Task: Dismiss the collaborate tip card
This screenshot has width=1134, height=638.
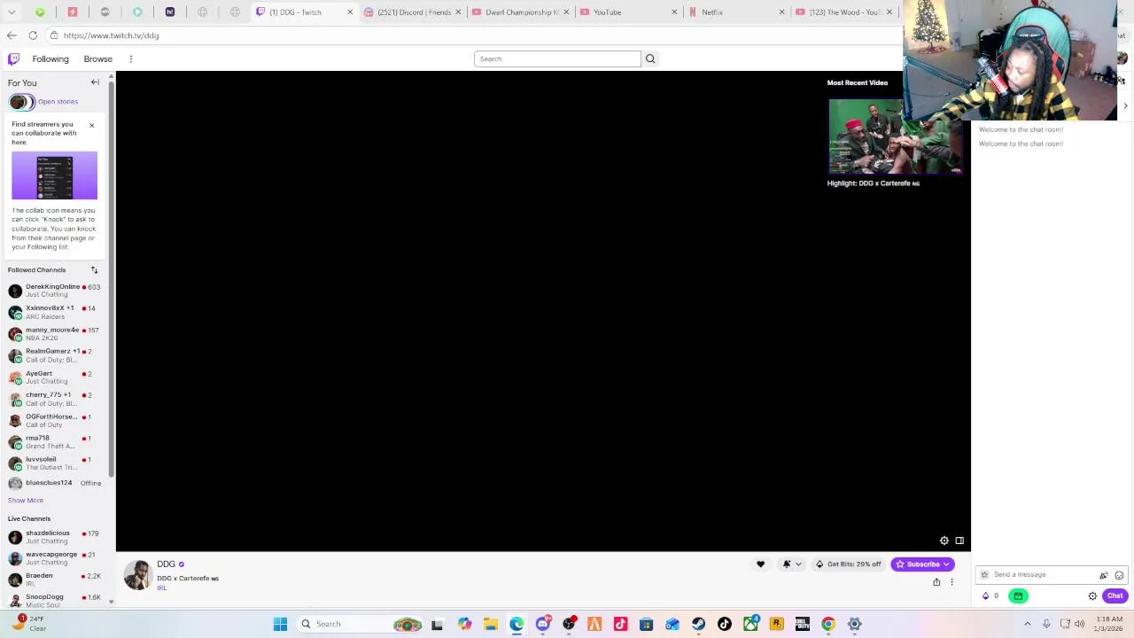Action: pos(91,126)
